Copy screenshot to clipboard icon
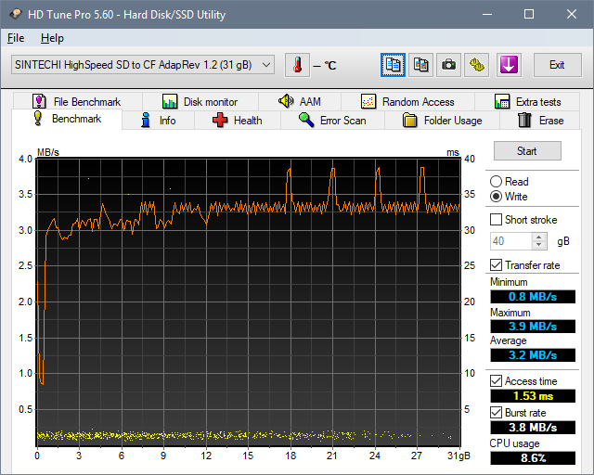Viewport: 594px width, 475px height. pyautogui.click(x=420, y=65)
